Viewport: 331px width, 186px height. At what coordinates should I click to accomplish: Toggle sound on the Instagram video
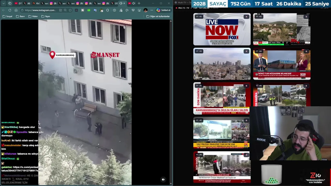163,180
